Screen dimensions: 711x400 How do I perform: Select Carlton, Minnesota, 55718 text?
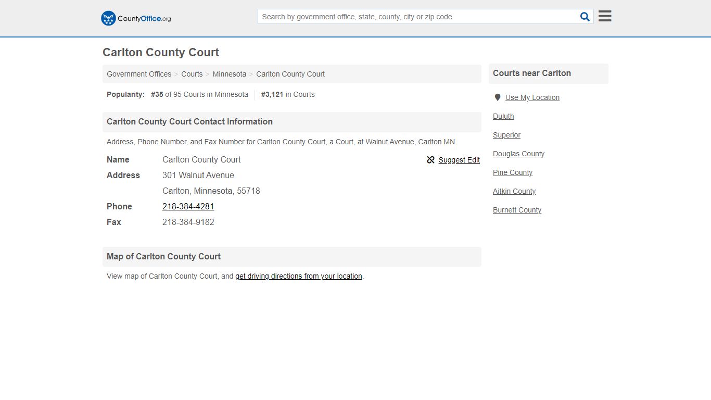[211, 191]
